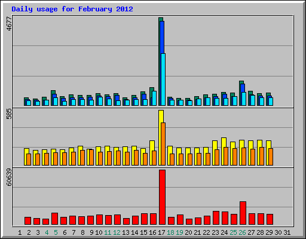
Task: Click day label '3' on the x-axis
Action: [38, 232]
